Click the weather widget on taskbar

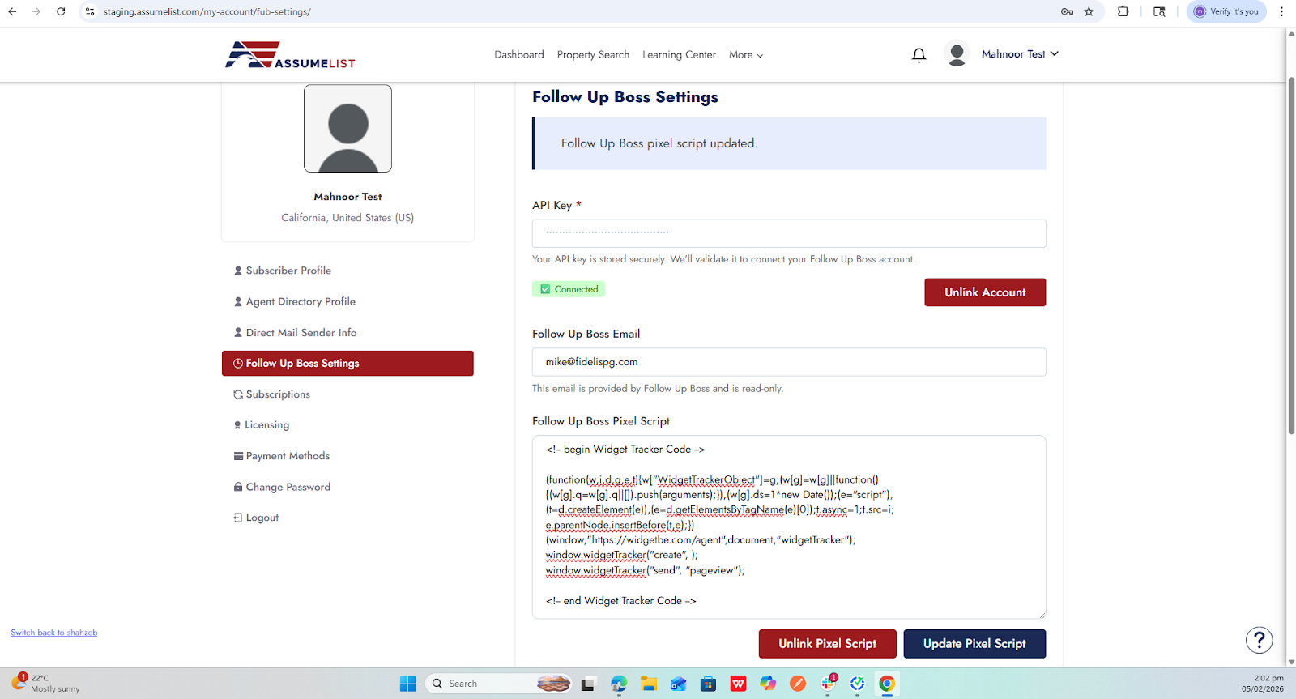click(x=46, y=683)
